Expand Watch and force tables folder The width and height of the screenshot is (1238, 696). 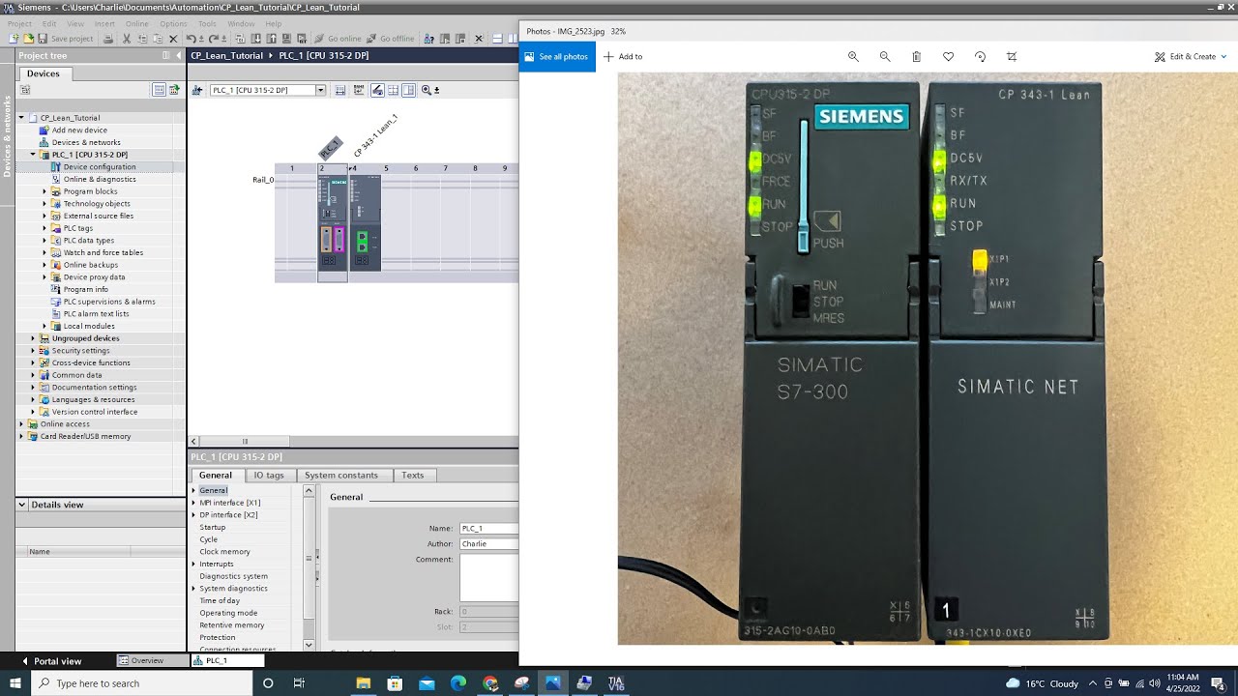point(44,252)
